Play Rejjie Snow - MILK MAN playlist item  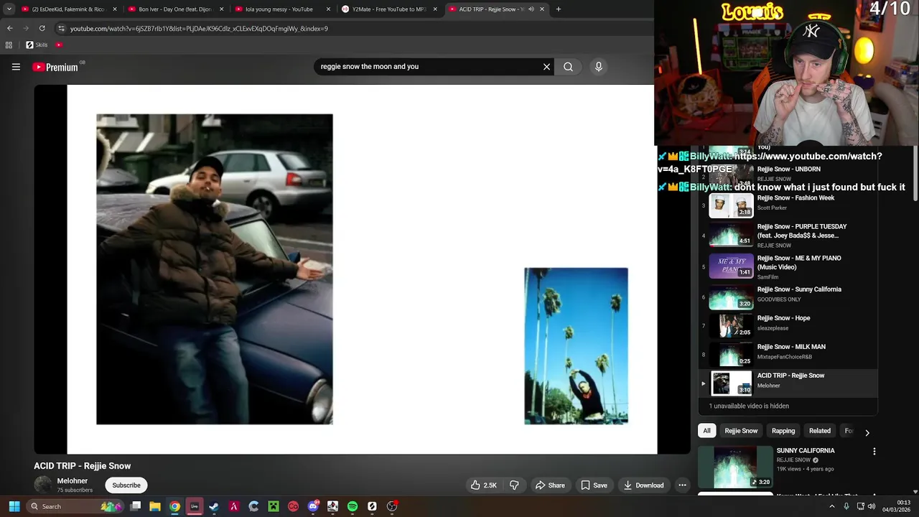tap(788, 355)
